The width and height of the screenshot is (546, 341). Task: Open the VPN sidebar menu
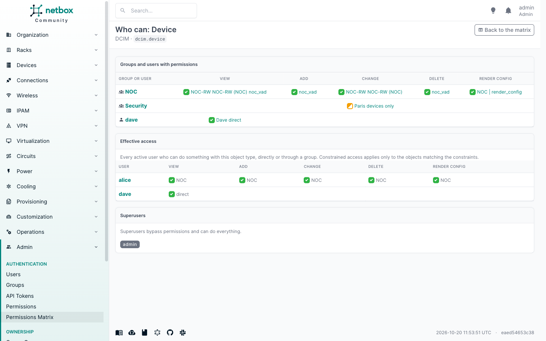pyautogui.click(x=52, y=126)
